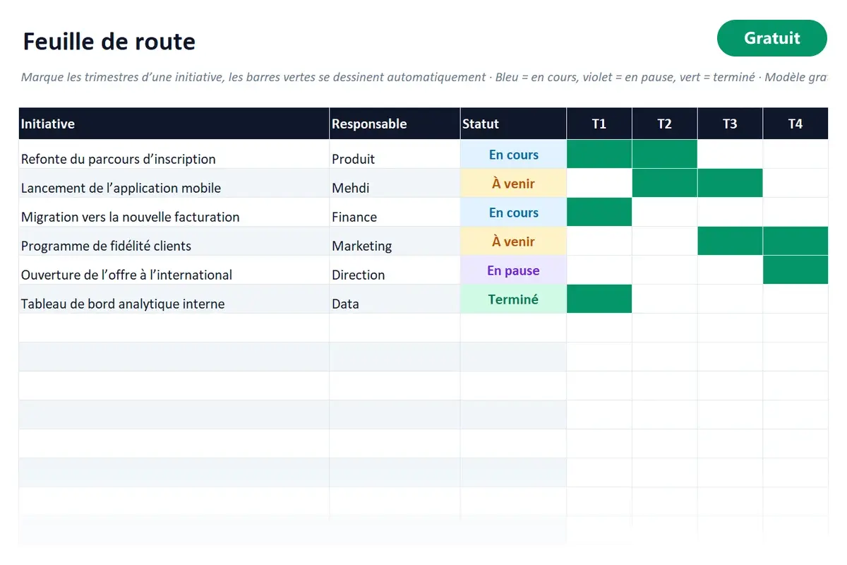This screenshot has width=847, height=565.
Task: Select the Produit responsable cell
Action: [395, 154]
